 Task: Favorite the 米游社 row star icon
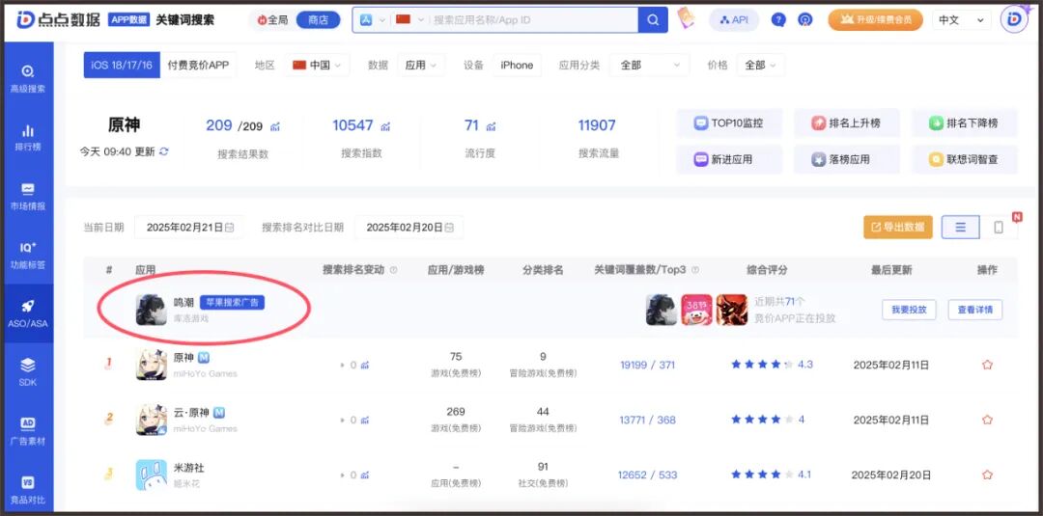tap(987, 475)
